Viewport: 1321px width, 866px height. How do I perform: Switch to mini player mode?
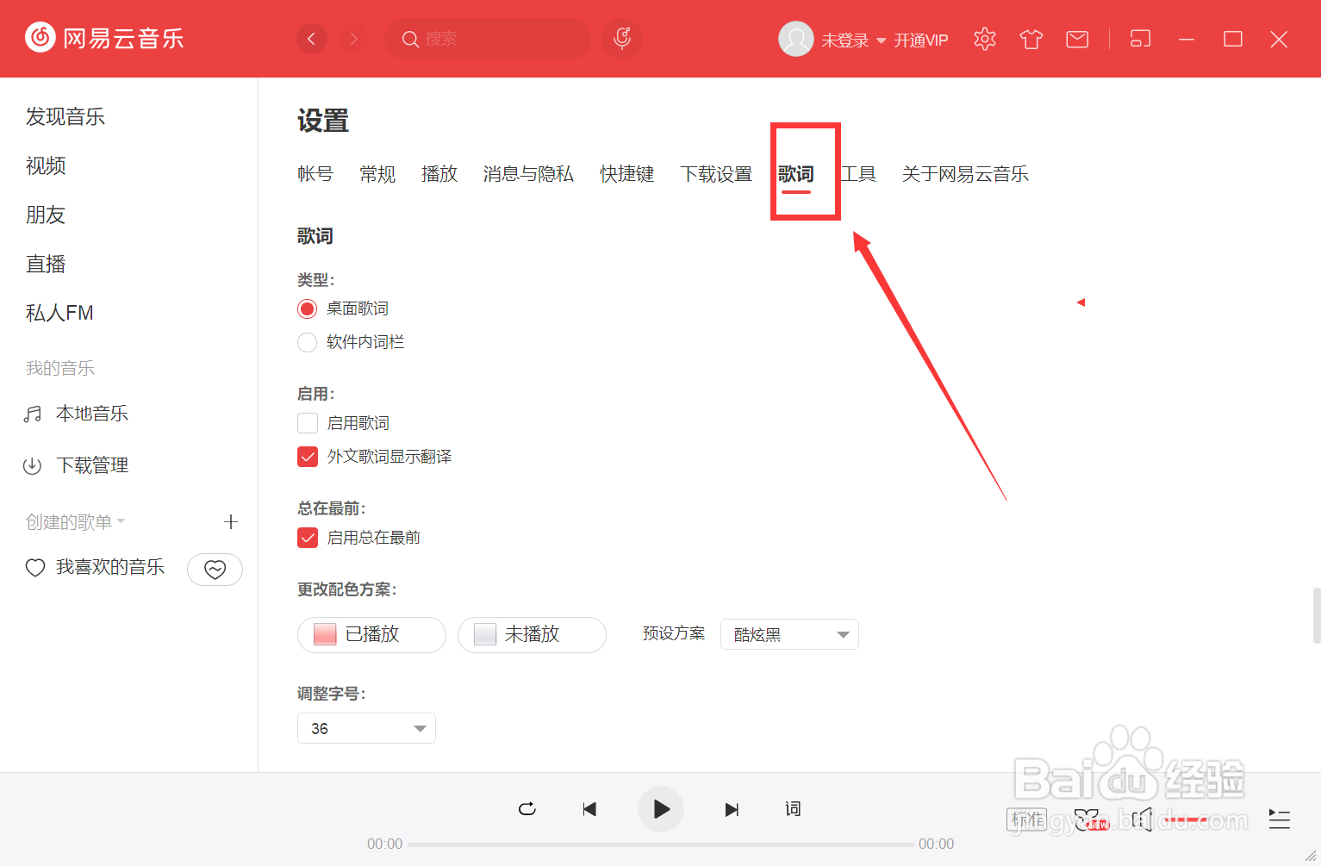coord(1139,39)
